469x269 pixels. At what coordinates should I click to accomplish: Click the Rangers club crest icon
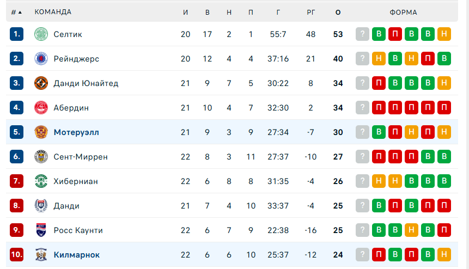point(41,59)
